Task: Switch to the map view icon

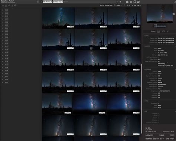Action: (x=138, y=2)
